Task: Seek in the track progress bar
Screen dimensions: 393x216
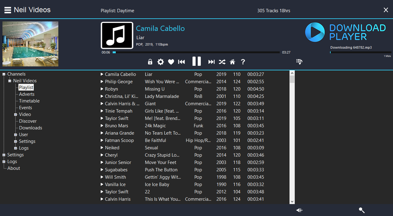Action: [196, 52]
